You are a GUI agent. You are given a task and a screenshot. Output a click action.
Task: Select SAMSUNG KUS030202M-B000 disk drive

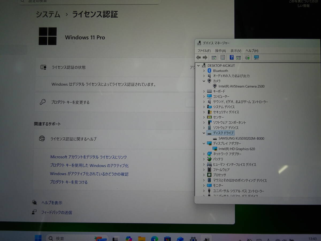point(241,138)
